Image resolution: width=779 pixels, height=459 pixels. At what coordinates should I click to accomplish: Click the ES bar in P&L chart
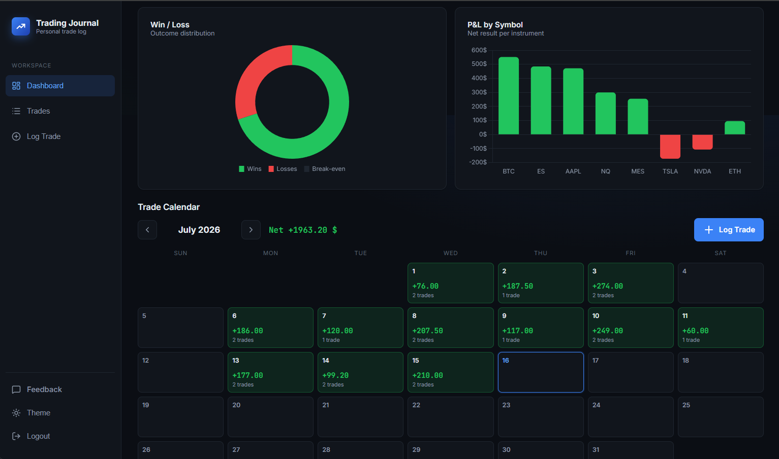pyautogui.click(x=541, y=100)
